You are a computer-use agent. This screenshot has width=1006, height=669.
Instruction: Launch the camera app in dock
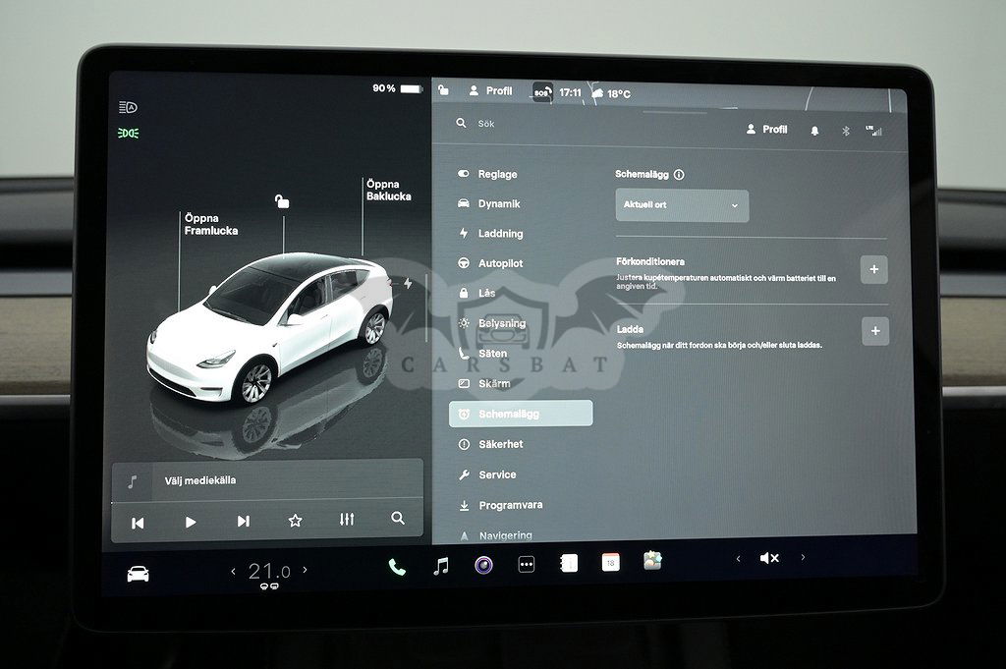point(483,565)
